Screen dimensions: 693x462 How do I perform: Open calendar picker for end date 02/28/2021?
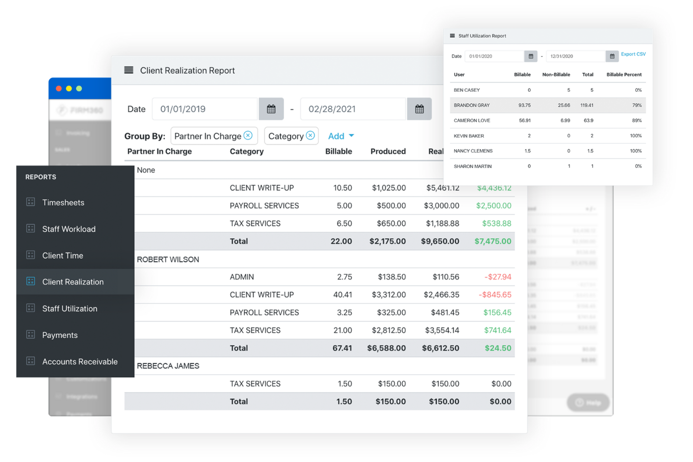[419, 109]
